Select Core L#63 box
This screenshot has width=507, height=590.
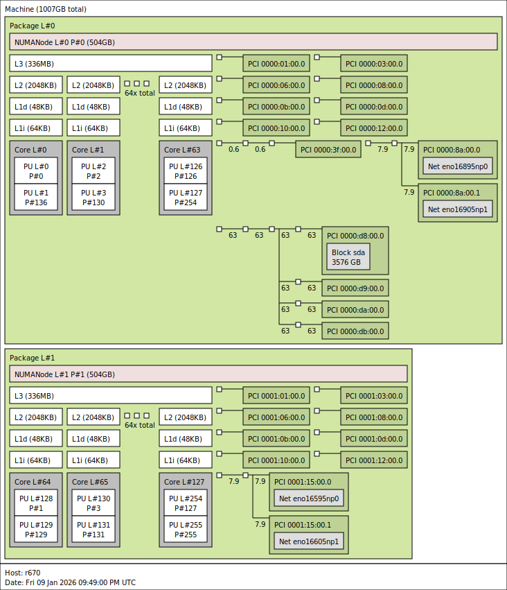(186, 178)
